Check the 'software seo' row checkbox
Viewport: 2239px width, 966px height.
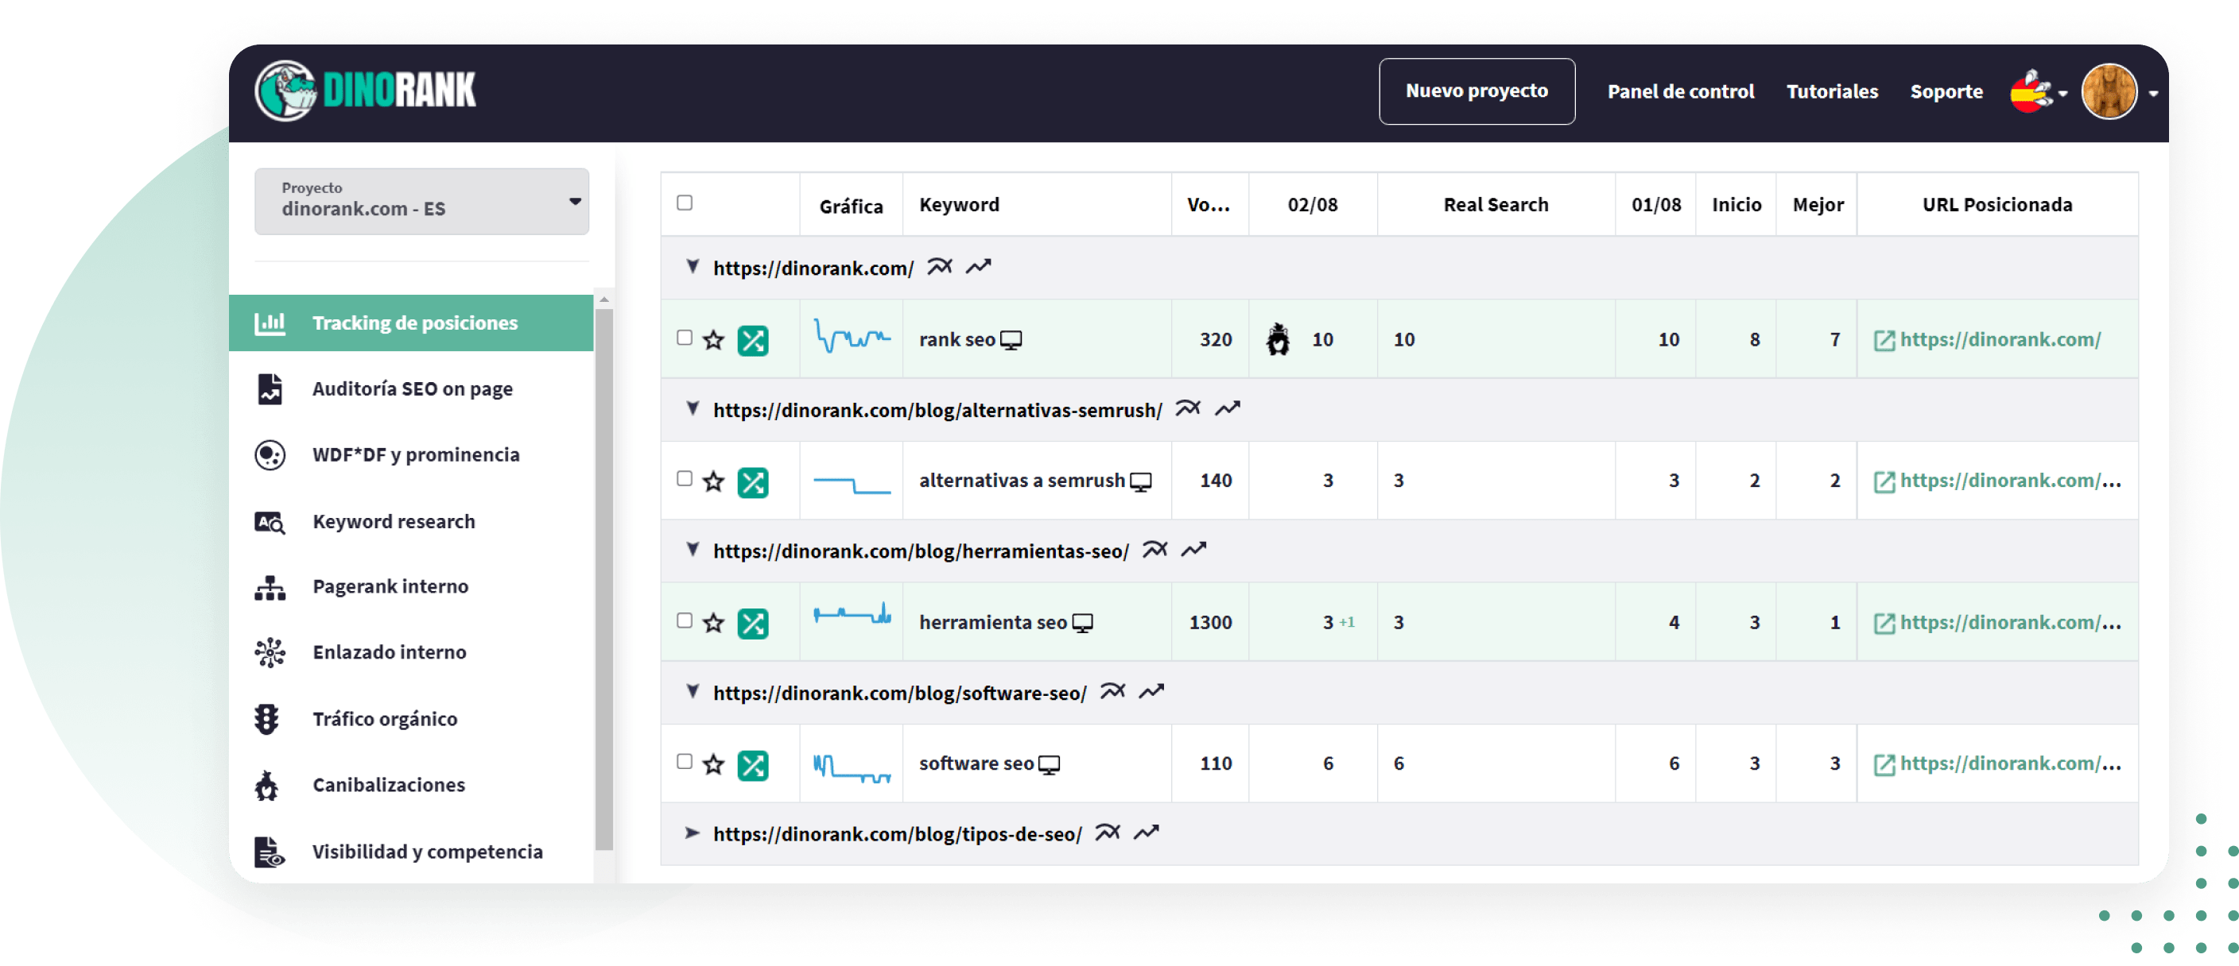(685, 761)
